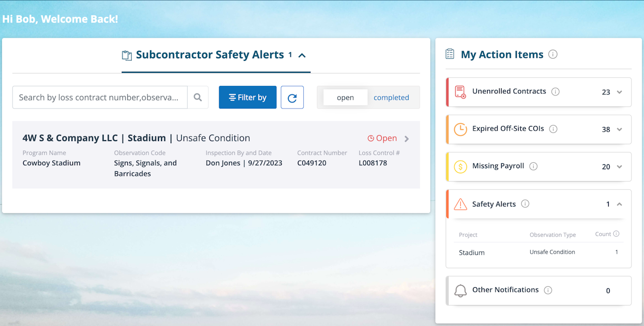This screenshot has height=326, width=644.
Task: Expand the Expired Off-Site COIs section
Action: pyautogui.click(x=619, y=129)
